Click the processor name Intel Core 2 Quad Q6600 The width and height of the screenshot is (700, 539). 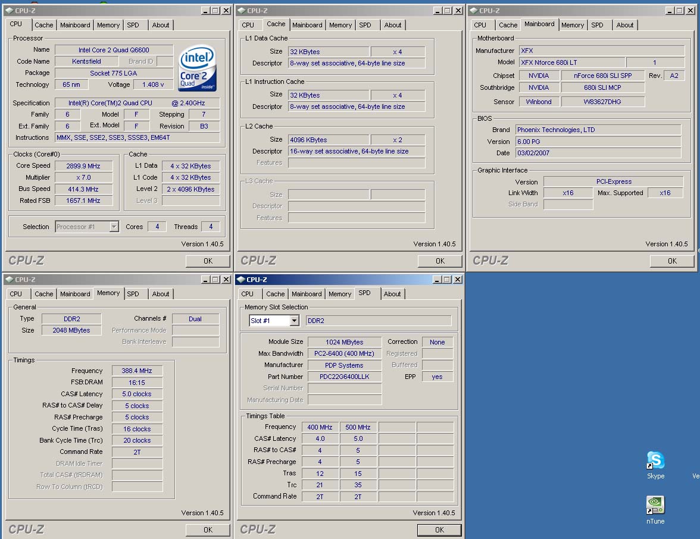pyautogui.click(x=114, y=50)
